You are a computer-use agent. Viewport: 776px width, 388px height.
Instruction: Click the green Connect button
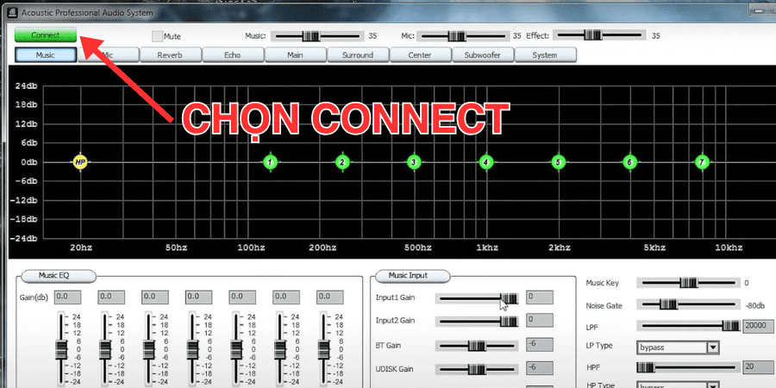click(46, 35)
